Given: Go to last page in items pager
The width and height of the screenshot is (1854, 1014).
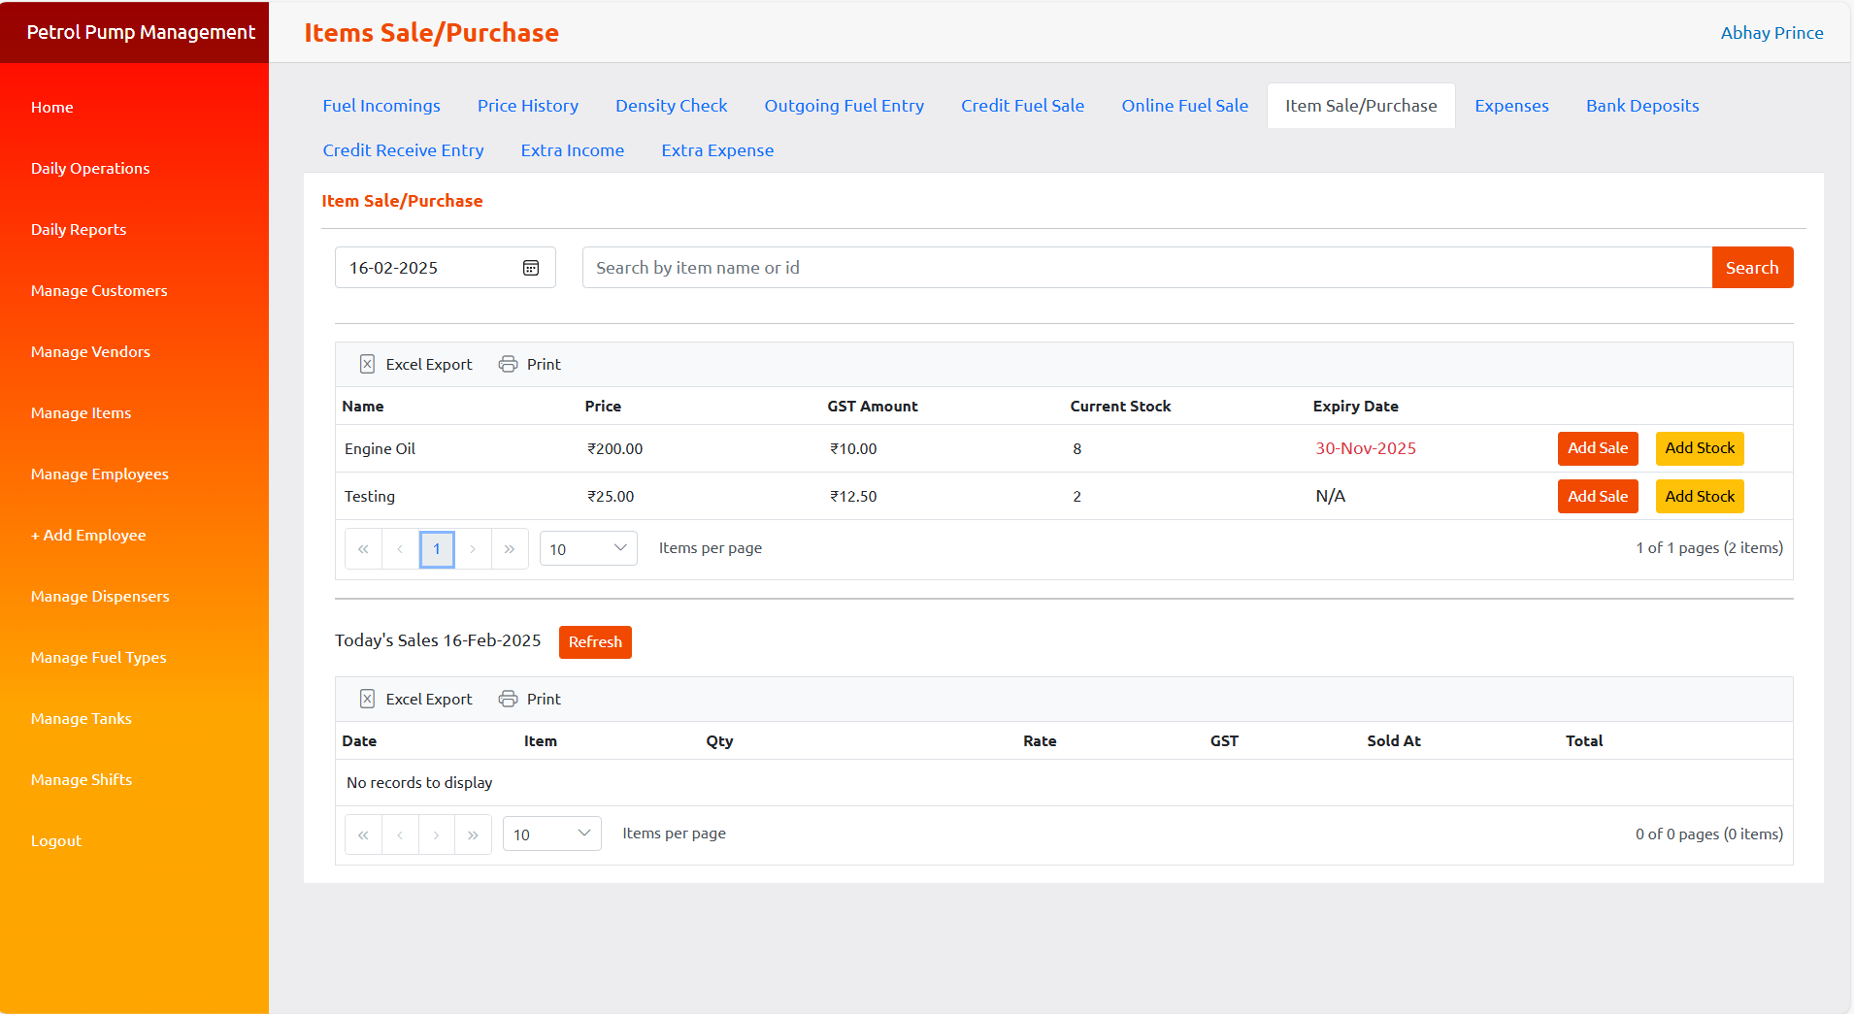Looking at the screenshot, I should pyautogui.click(x=510, y=549).
